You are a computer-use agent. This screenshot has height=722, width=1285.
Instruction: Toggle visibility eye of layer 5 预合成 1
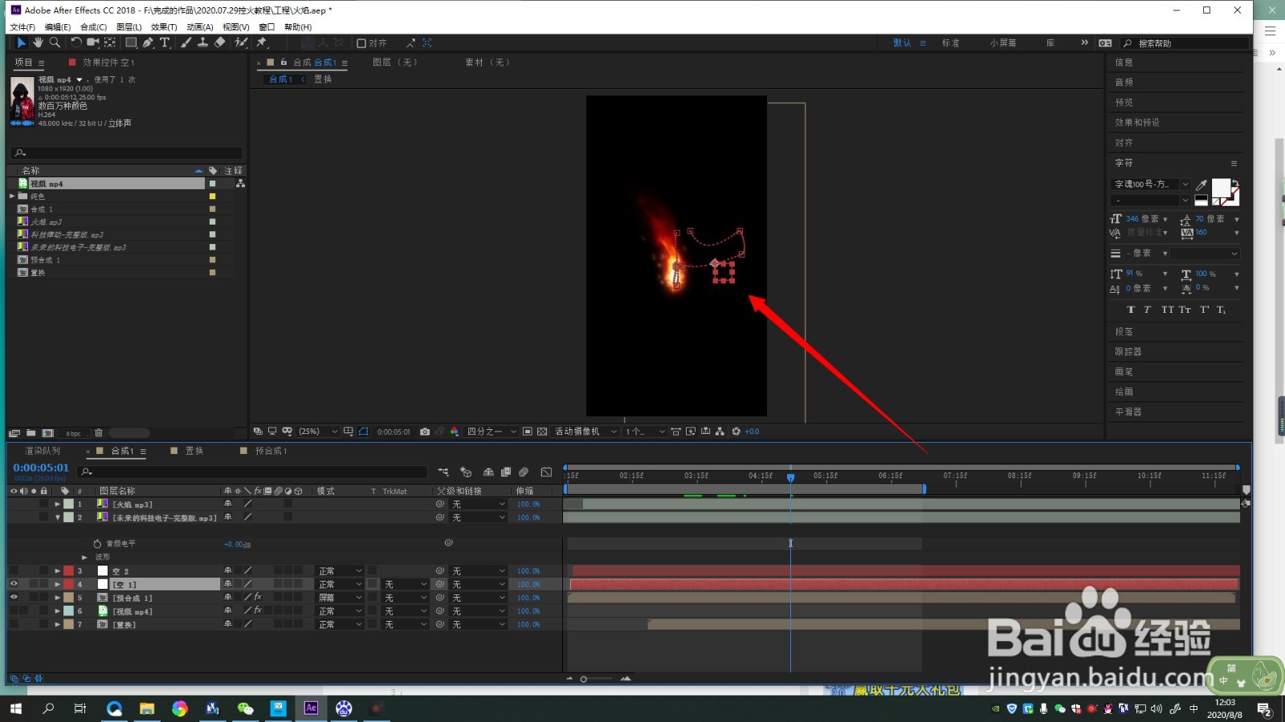coord(14,598)
